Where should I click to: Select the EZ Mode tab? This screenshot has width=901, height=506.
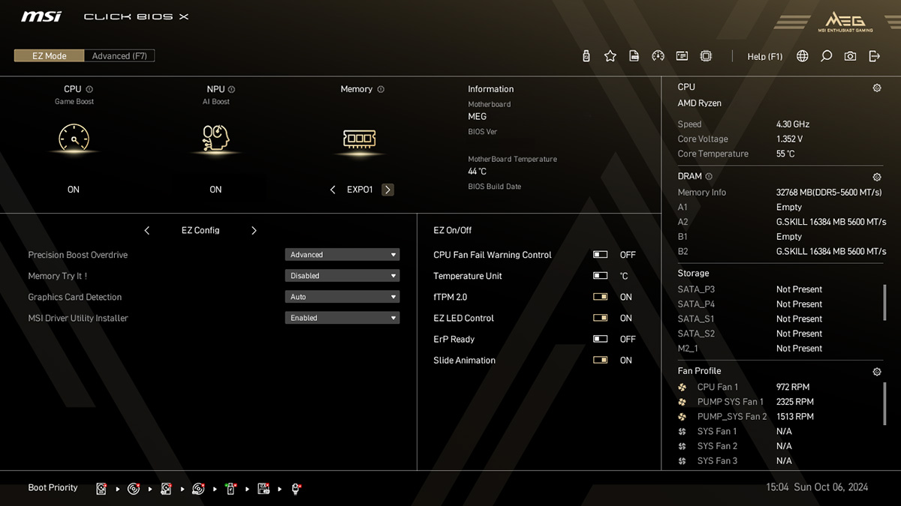coord(48,55)
